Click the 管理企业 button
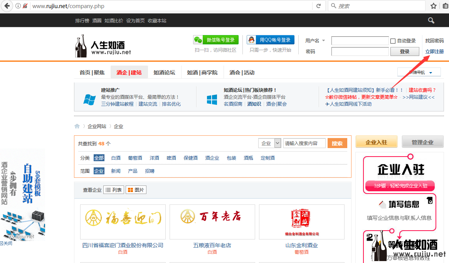The image size is (449, 263). point(423,142)
